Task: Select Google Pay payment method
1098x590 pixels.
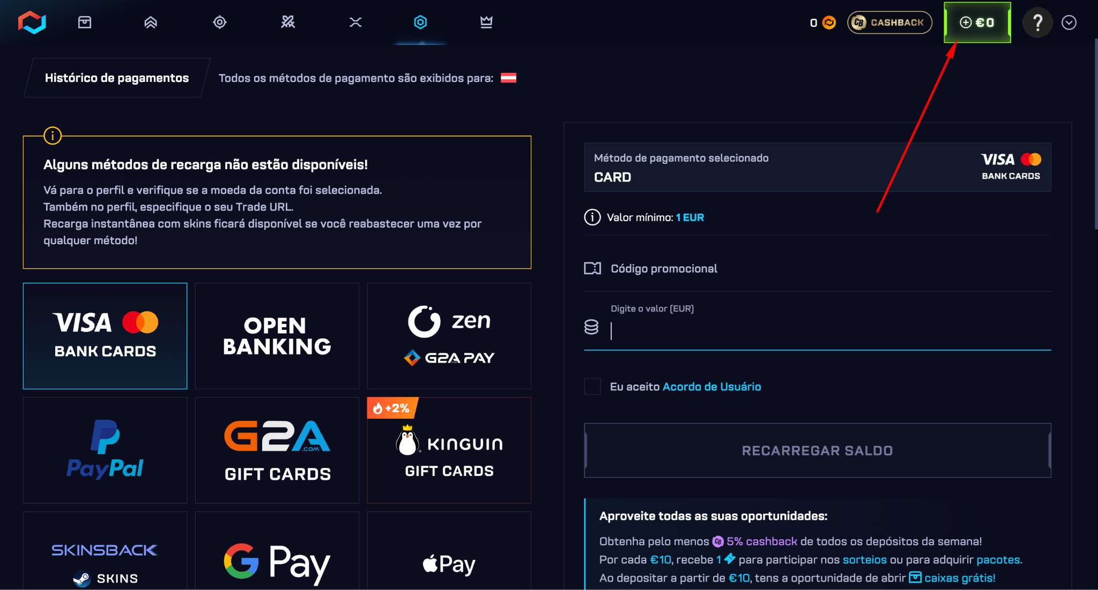Action: [x=277, y=551]
